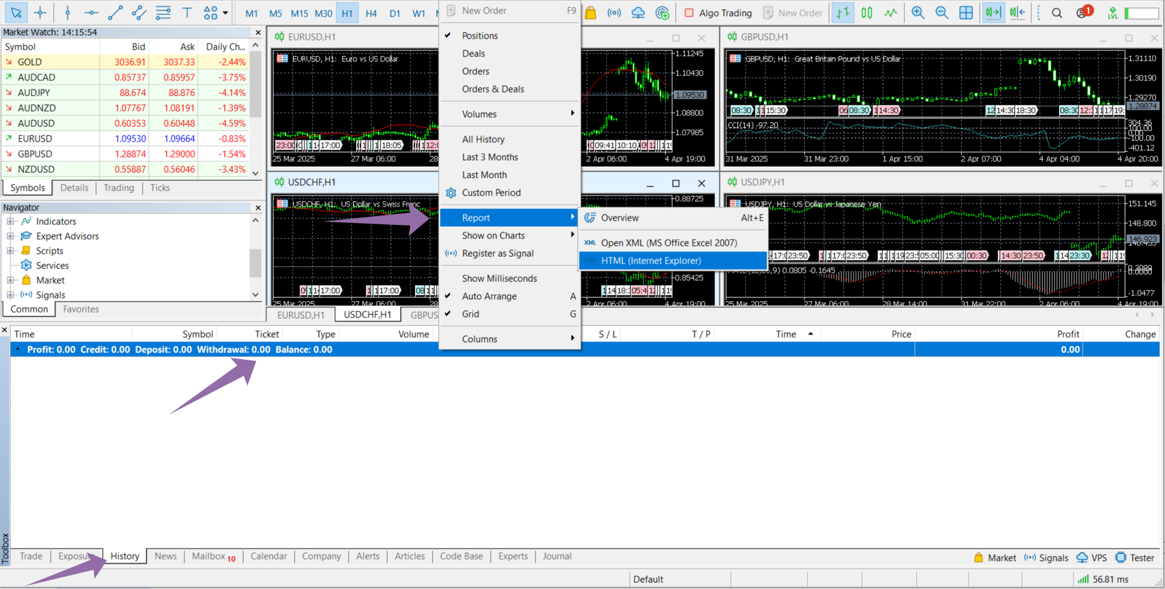The height and width of the screenshot is (589, 1165).
Task: Draw a vertical line tool
Action: pos(67,12)
